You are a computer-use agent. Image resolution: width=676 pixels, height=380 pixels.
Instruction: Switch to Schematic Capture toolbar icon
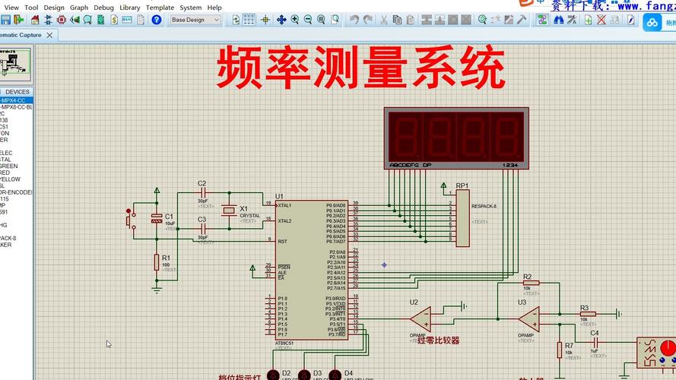[x=49, y=20]
